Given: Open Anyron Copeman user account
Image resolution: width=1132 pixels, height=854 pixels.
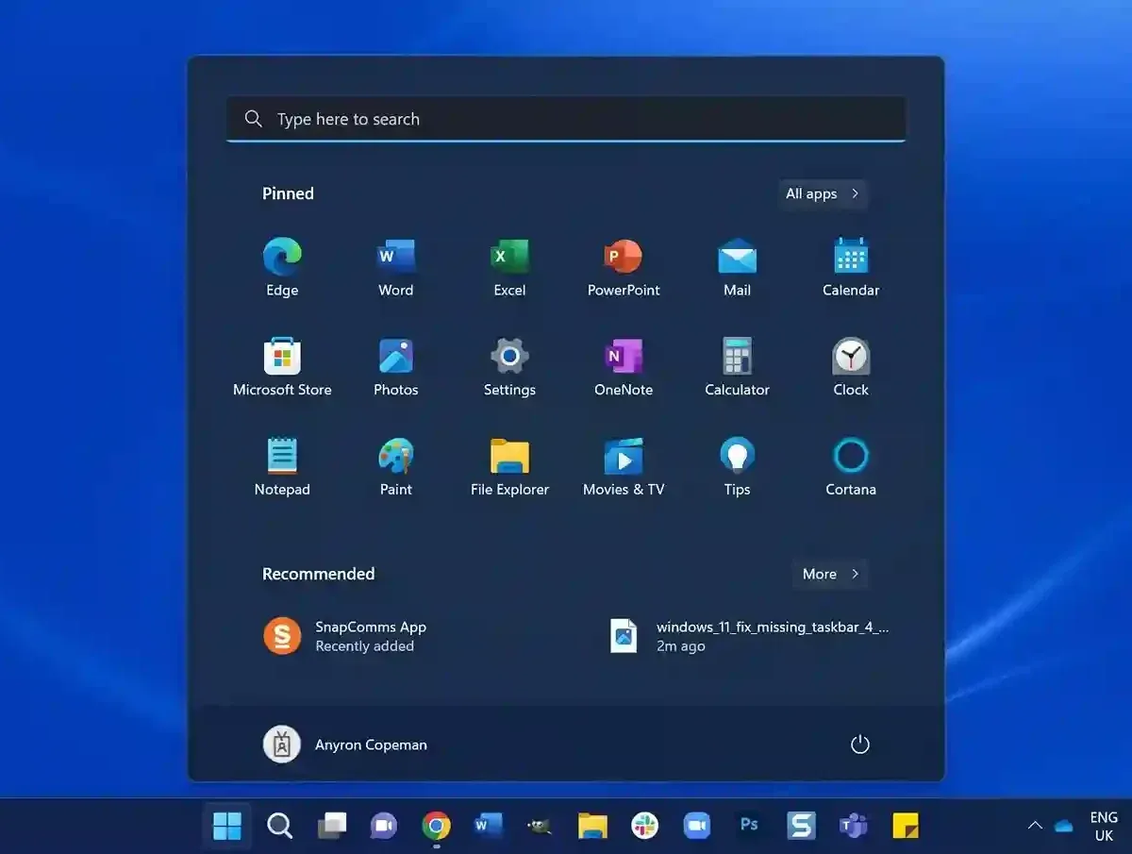Looking at the screenshot, I should coord(345,745).
